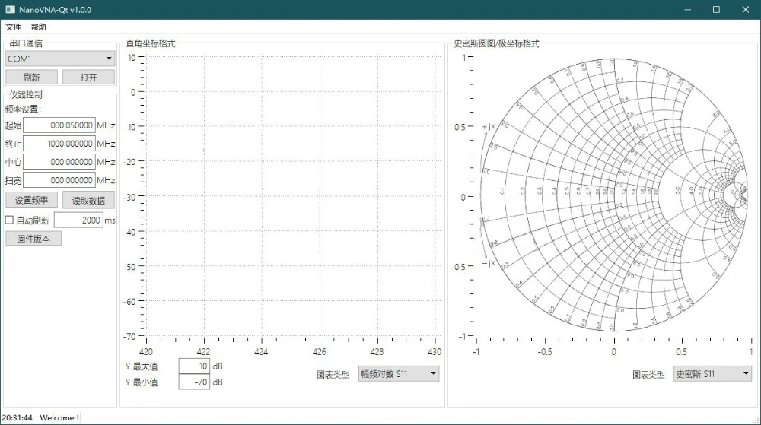761x425 pixels.
Task: Click the 串口通信 group label
Action: [26, 43]
